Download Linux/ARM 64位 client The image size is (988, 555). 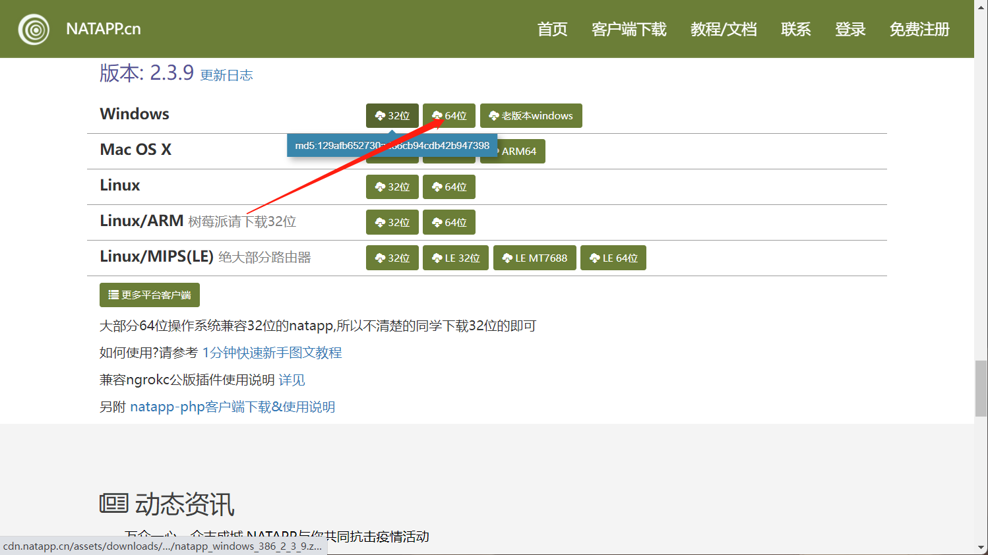pos(449,222)
